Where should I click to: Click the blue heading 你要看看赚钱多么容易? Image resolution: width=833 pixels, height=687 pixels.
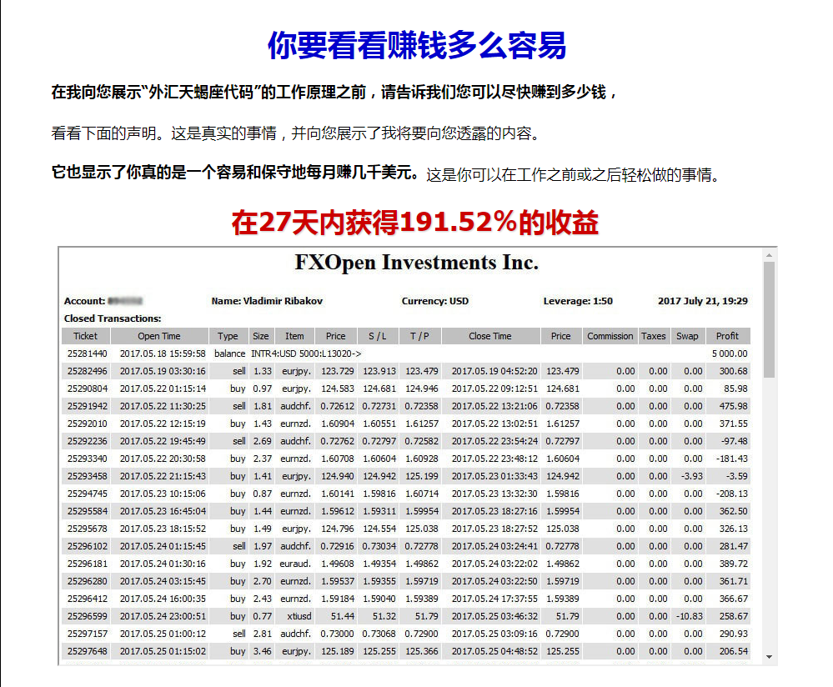click(x=417, y=45)
